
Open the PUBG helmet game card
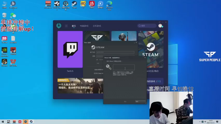(x=124, y=36)
